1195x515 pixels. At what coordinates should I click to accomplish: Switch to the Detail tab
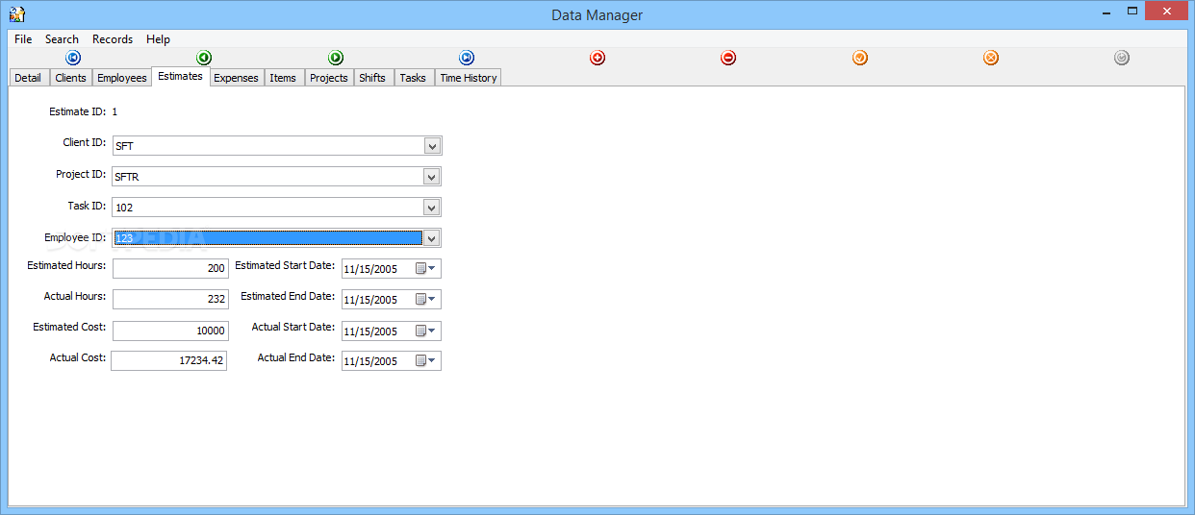[28, 78]
